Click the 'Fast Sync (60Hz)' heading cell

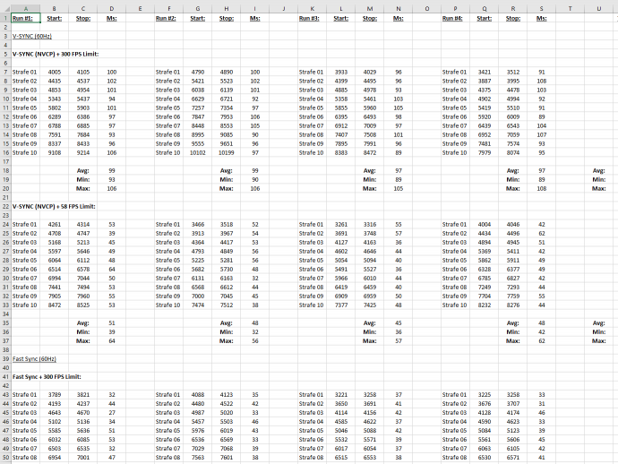pyautogui.click(x=34, y=358)
